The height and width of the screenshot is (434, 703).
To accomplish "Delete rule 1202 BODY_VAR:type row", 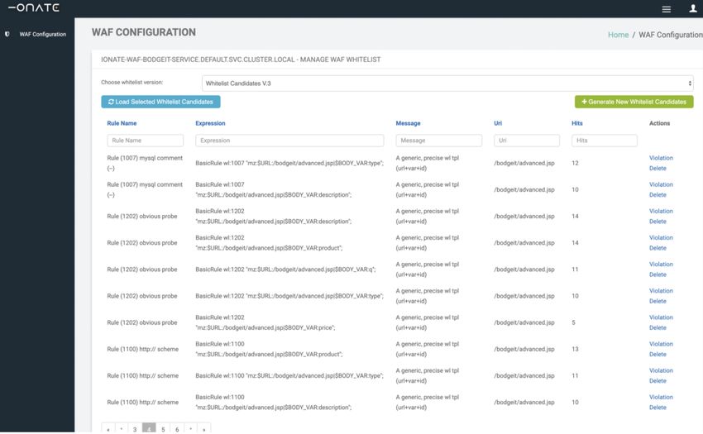I will tap(658, 301).
